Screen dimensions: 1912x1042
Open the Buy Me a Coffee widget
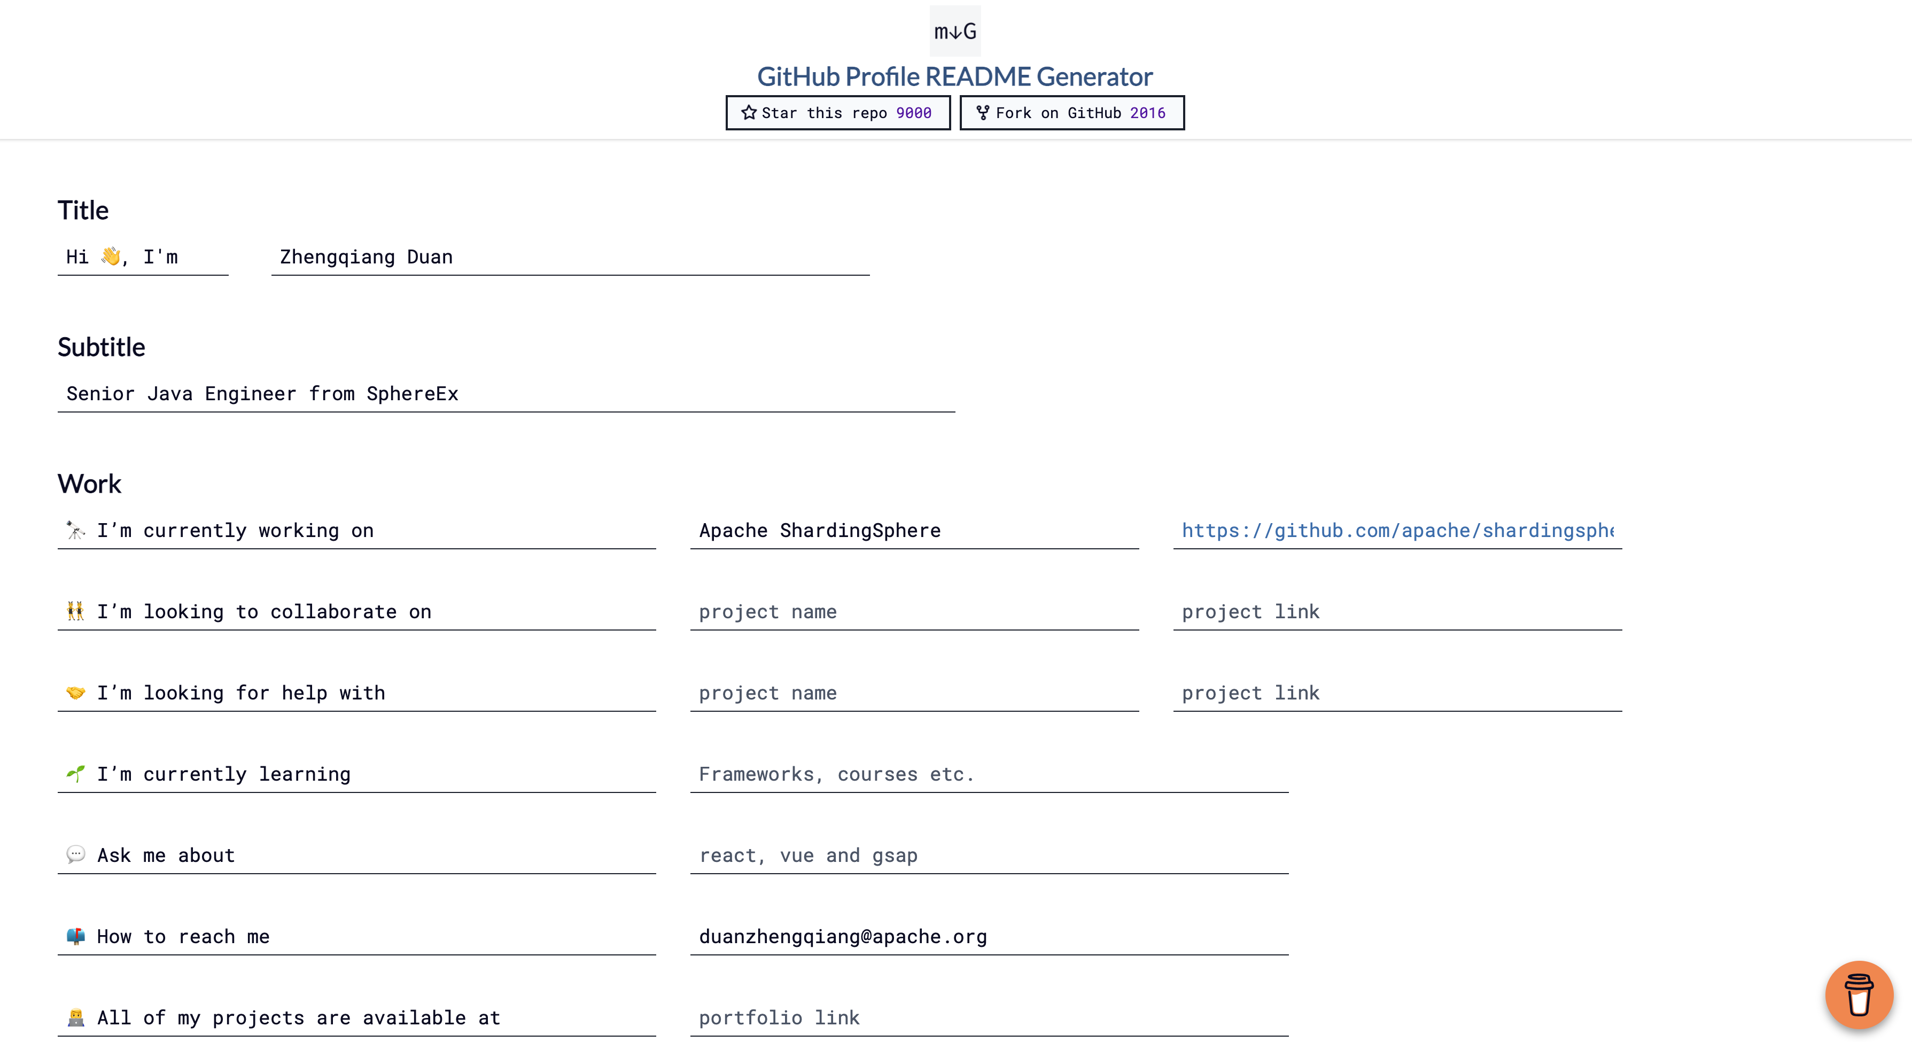1859,994
